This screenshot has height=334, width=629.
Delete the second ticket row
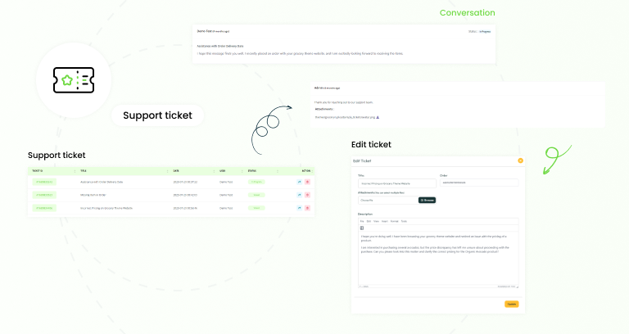pyautogui.click(x=308, y=195)
